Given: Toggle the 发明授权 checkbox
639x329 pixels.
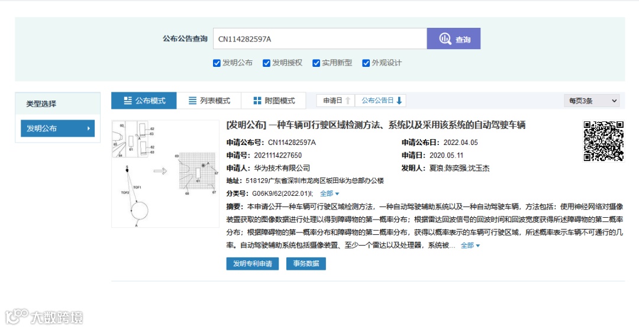Looking at the screenshot, I should [266, 63].
